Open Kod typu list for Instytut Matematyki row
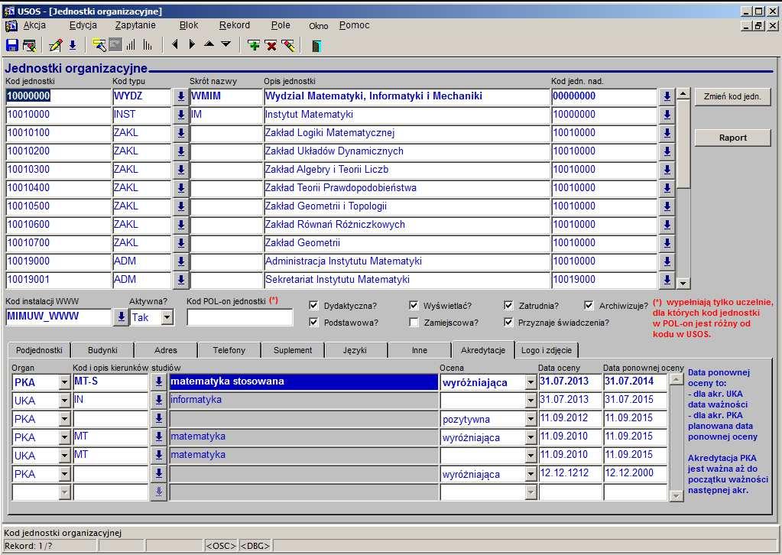 point(181,115)
